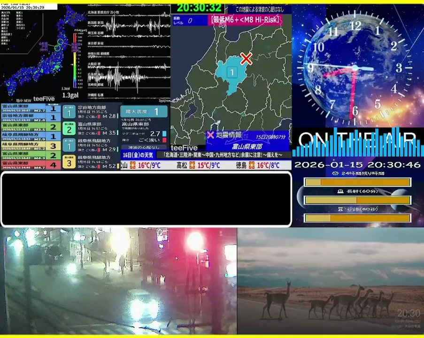This screenshot has width=424, height=338.
Task: Select the green 富山県東部 M3.5 row in history list
Action: [31, 127]
